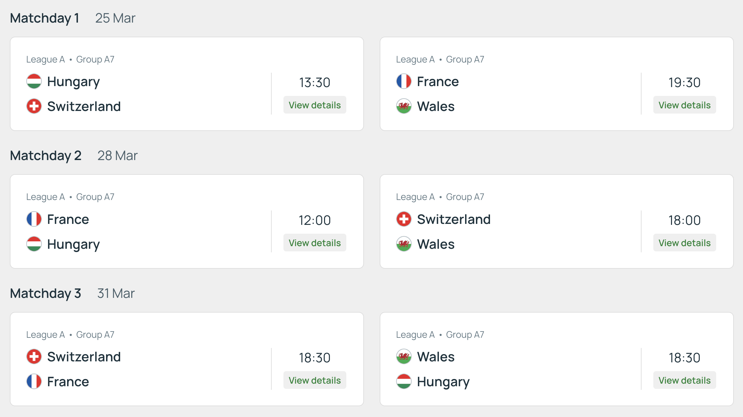Show details for Wales vs Hungary
Image resolution: width=743 pixels, height=417 pixels.
(684, 380)
